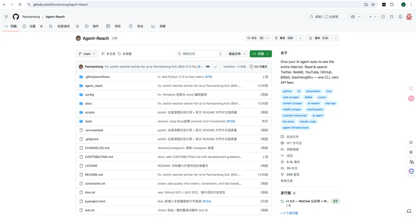Open the green 代码 dropdown button
This screenshot has height=218, width=416.
coord(260,54)
